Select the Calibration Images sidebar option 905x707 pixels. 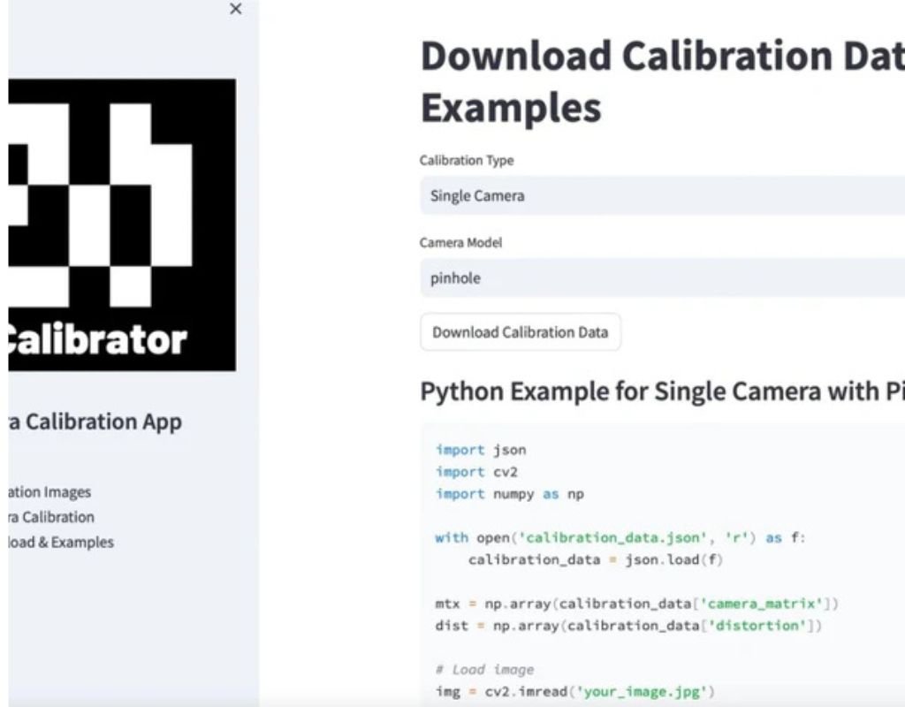tap(49, 492)
